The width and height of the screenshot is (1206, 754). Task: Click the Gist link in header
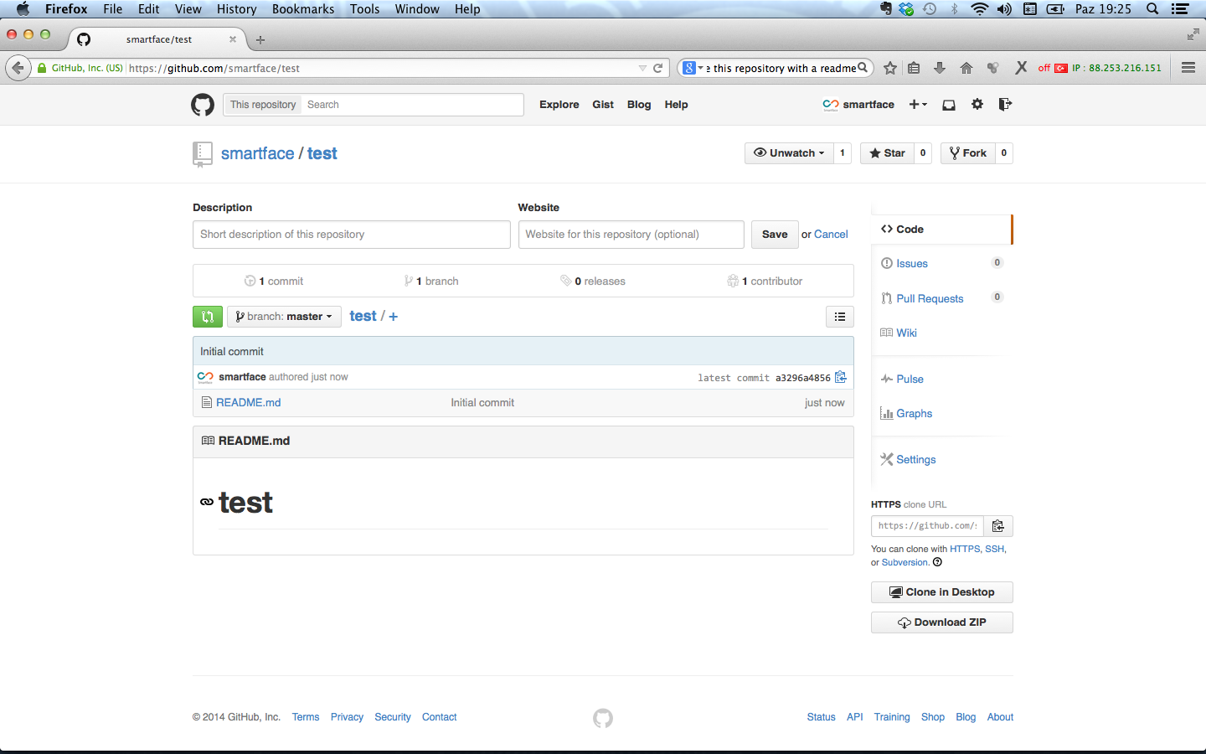pos(603,105)
